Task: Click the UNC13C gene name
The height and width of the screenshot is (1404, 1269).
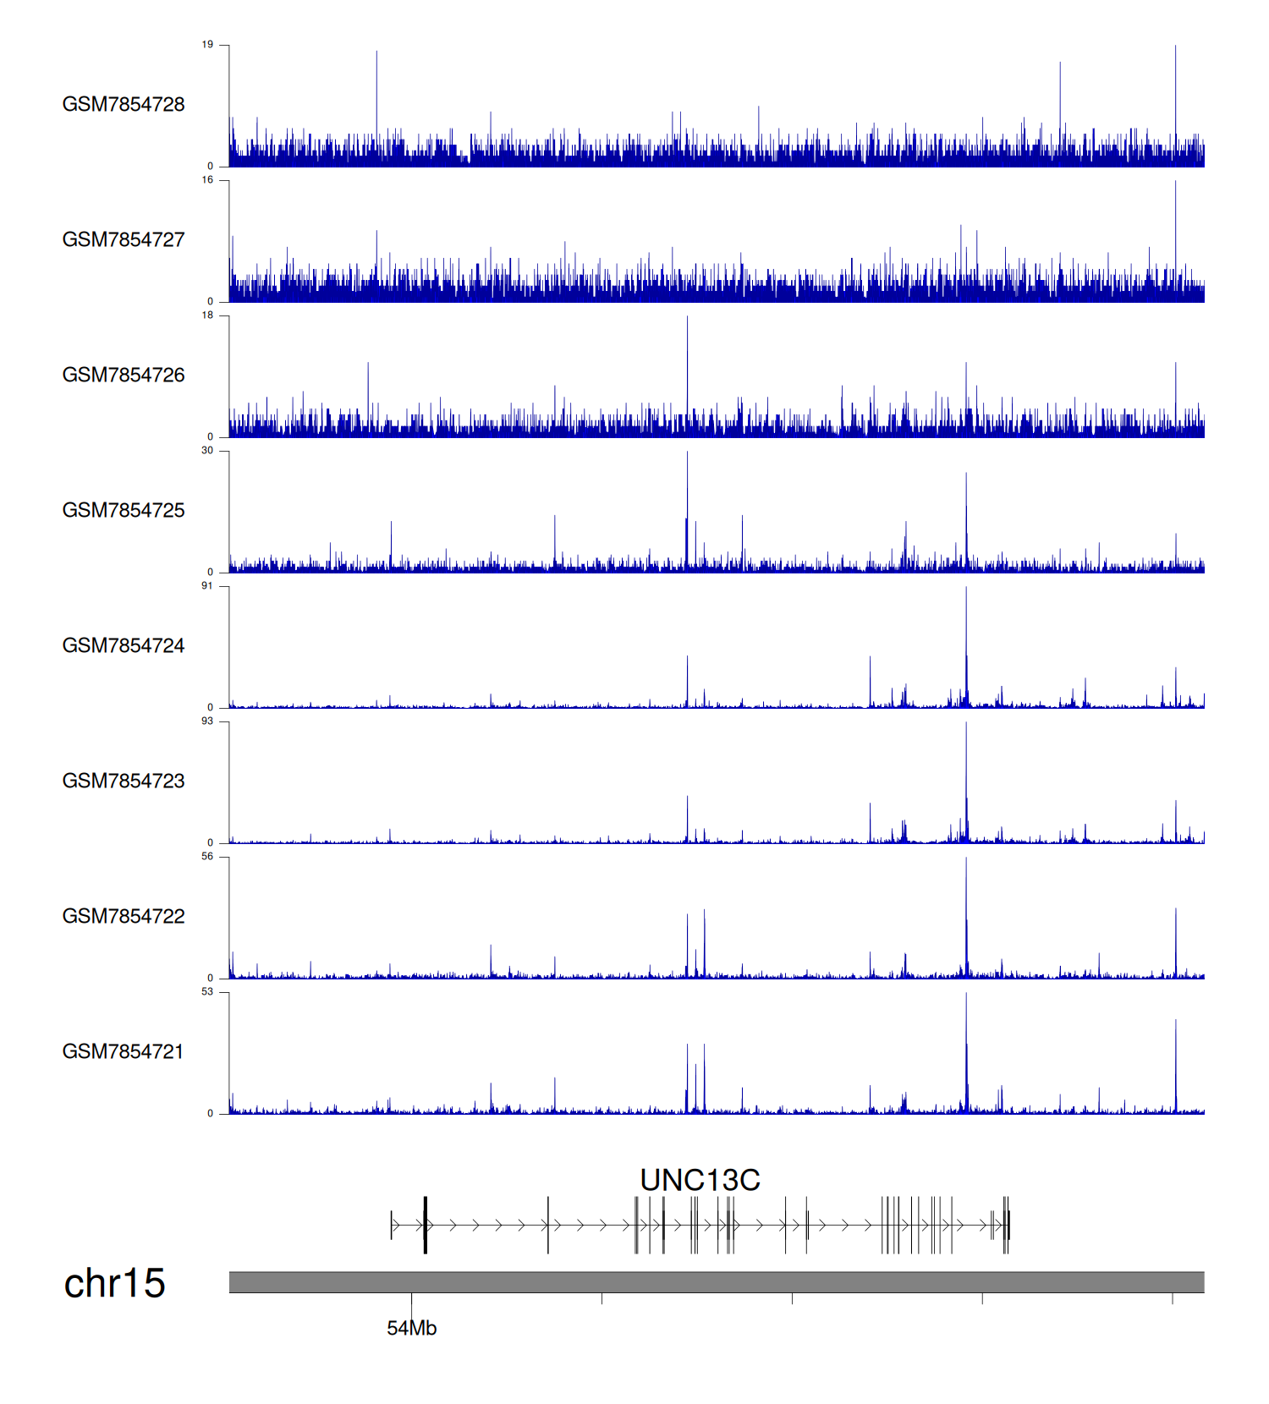Action: click(700, 1180)
